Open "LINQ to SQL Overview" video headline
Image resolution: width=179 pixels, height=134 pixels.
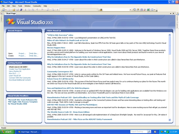(x=60, y=35)
